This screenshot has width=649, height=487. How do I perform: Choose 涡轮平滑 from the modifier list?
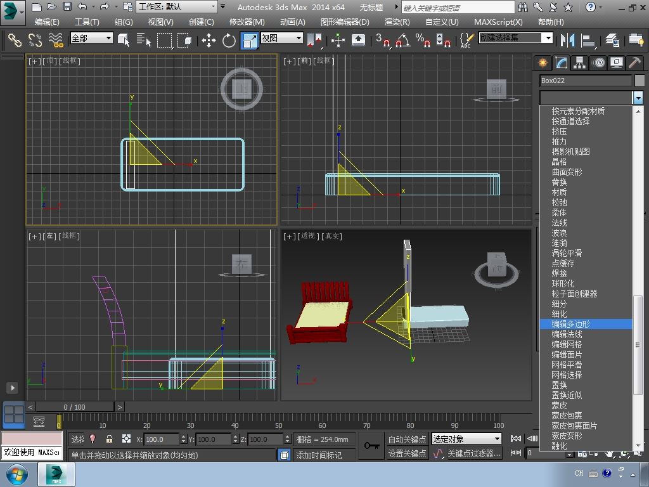point(586,253)
